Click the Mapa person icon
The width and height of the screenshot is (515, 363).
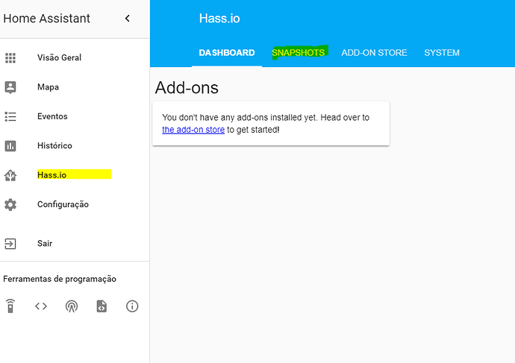click(10, 87)
